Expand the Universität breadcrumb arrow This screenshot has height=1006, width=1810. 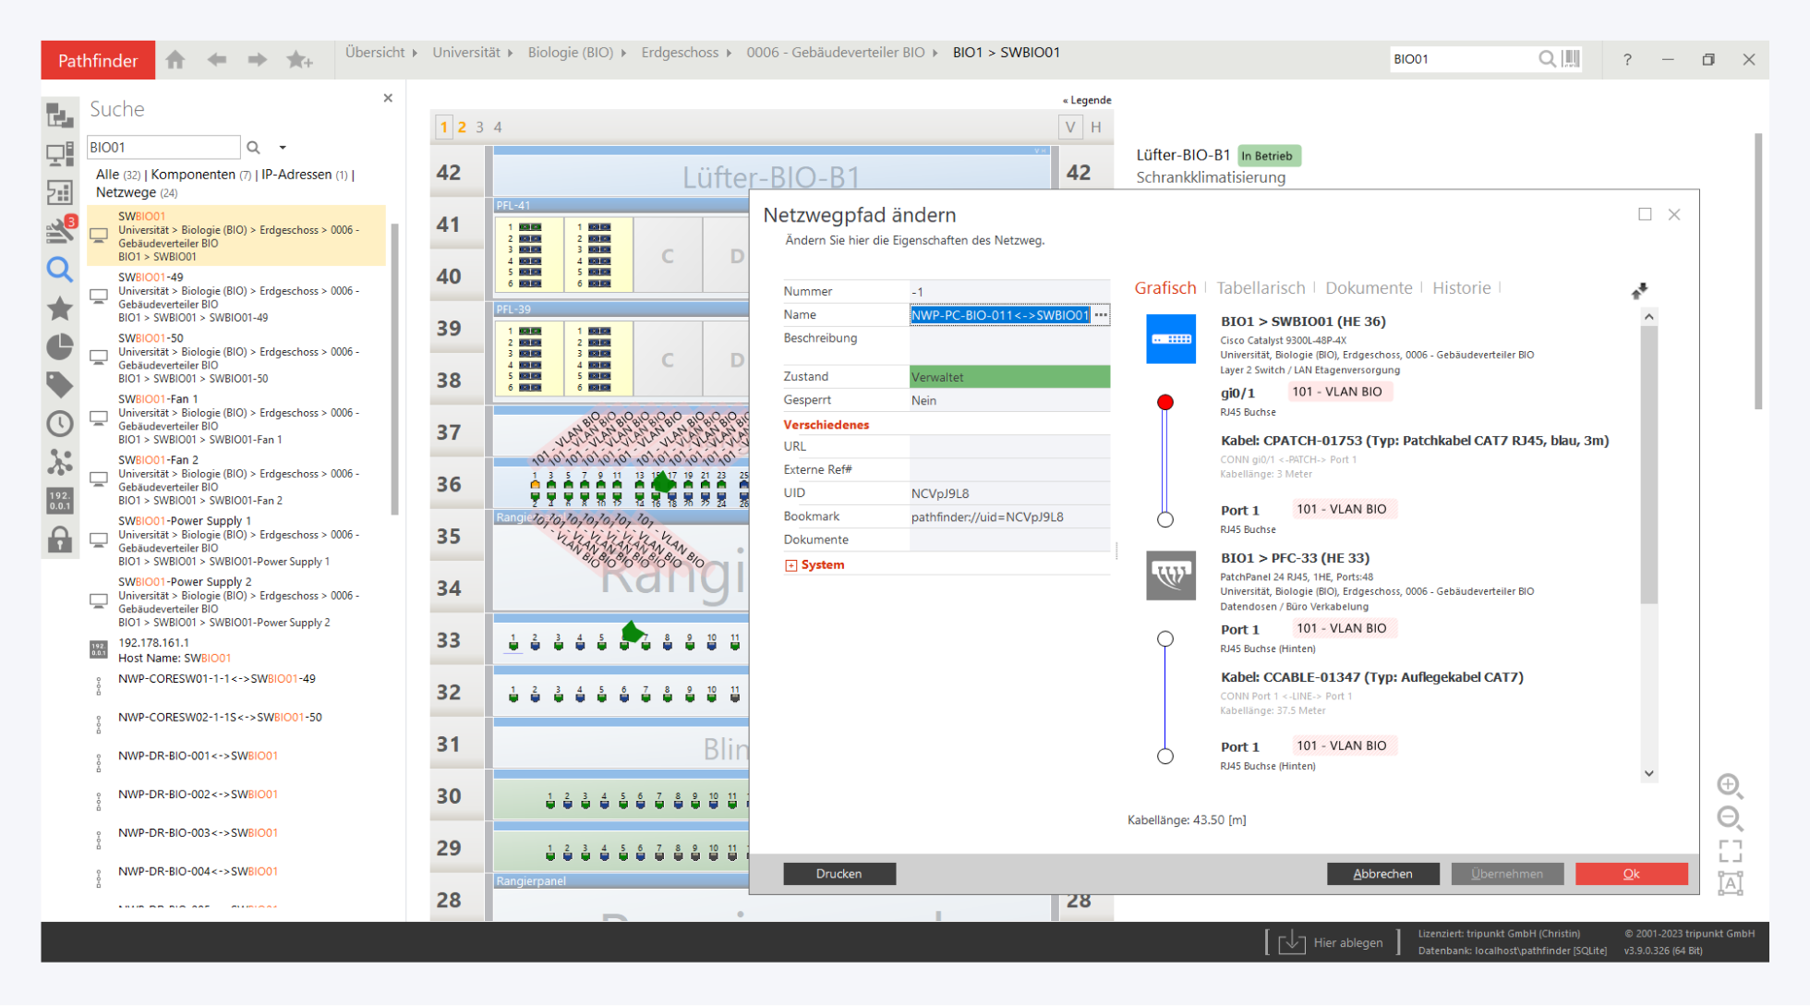click(511, 53)
